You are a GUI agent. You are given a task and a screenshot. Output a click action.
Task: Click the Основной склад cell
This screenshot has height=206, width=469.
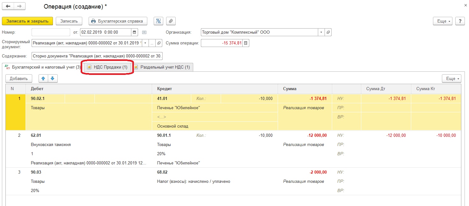point(173,126)
